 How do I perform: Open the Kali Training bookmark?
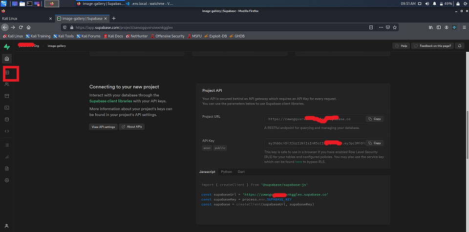coord(38,36)
